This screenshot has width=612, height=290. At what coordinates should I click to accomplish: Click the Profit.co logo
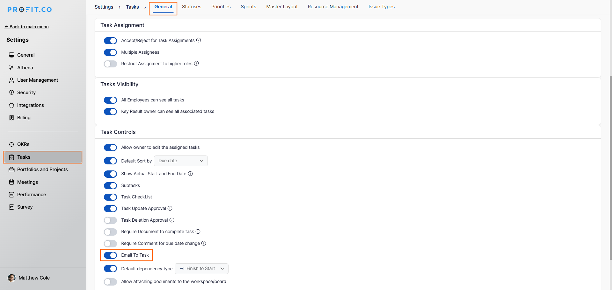coord(30,10)
